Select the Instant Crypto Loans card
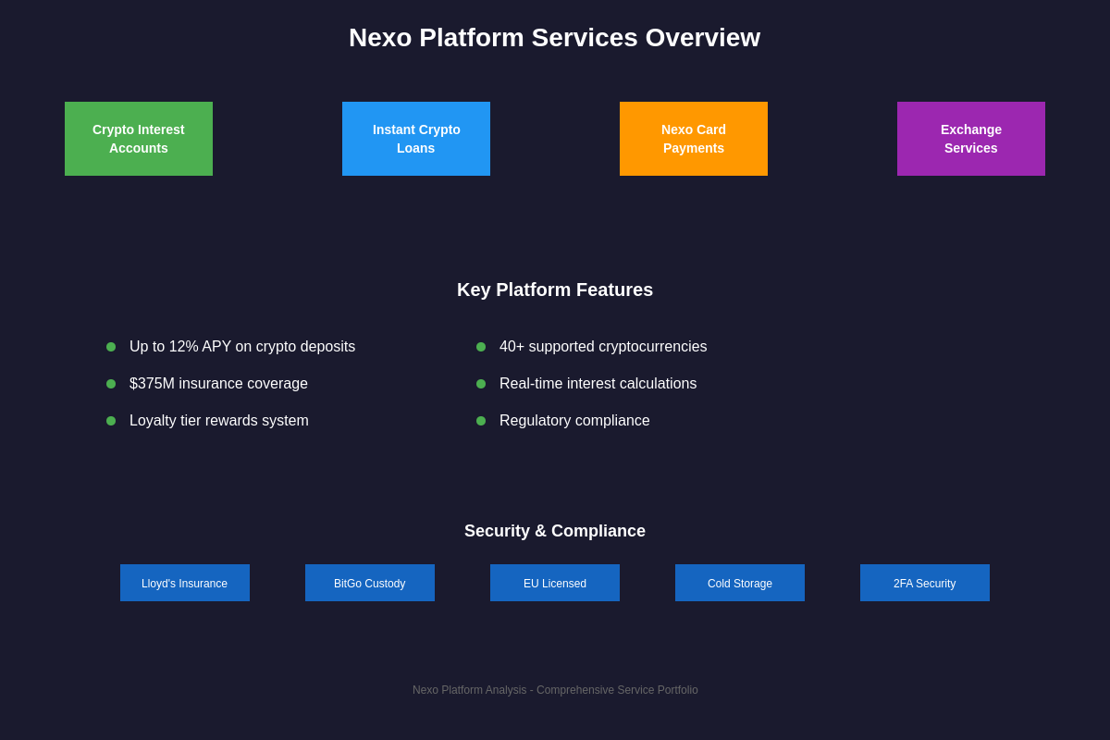The width and height of the screenshot is (1110, 740). click(x=416, y=139)
